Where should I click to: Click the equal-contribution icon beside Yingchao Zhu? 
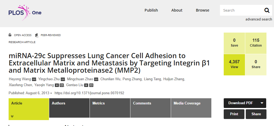click(63, 79)
